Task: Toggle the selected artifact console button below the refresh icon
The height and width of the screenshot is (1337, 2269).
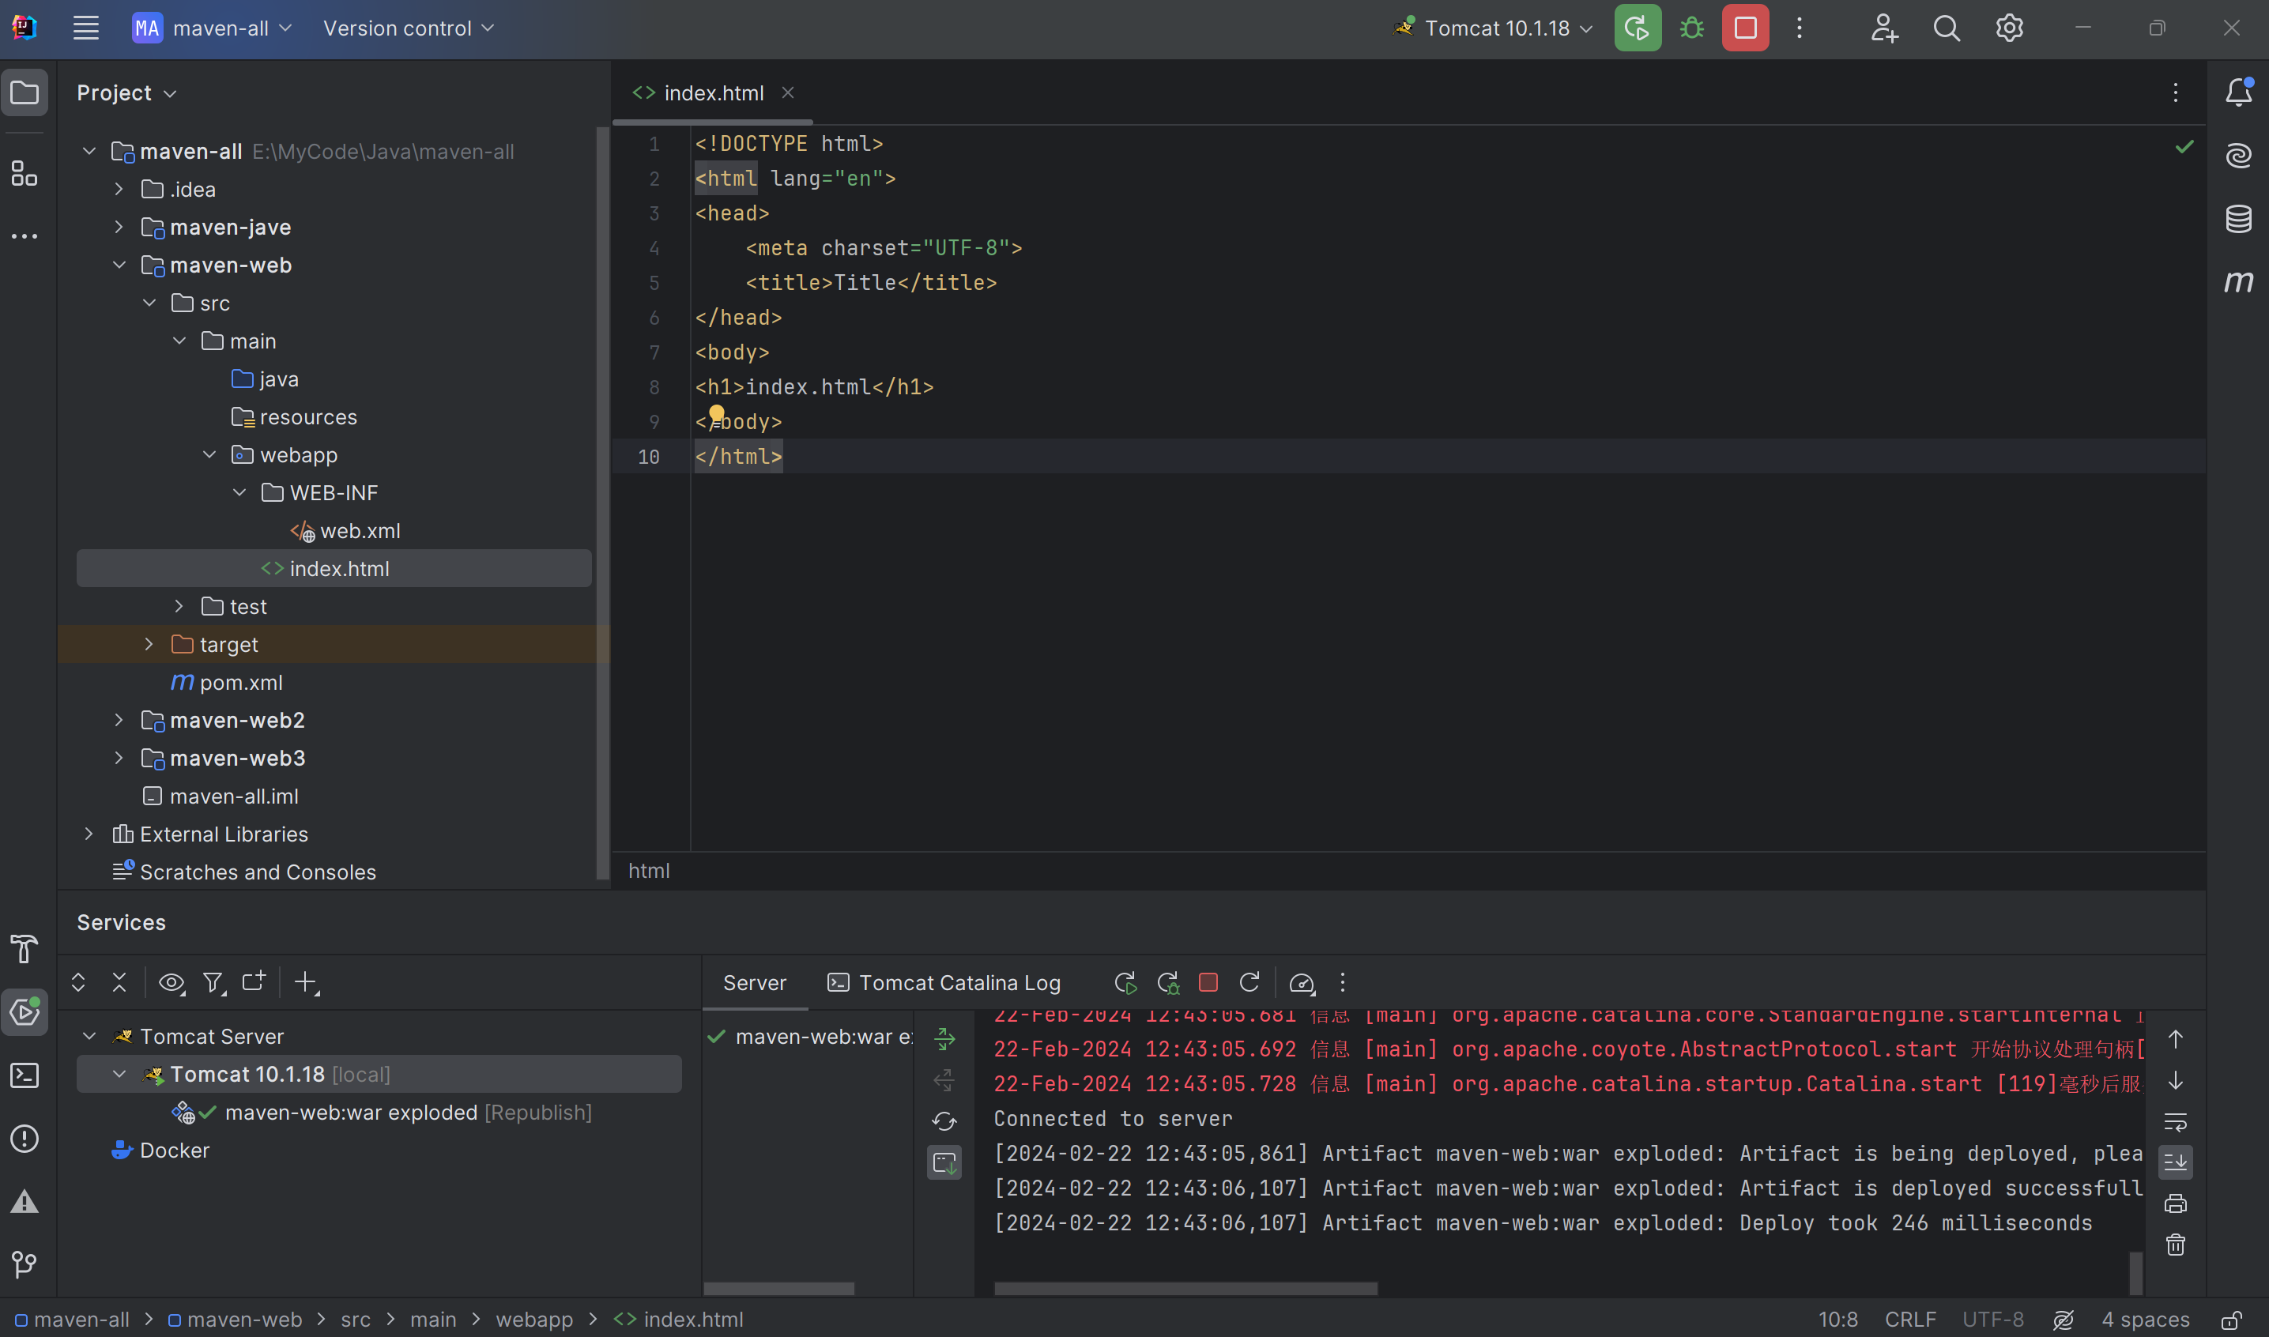Action: pyautogui.click(x=944, y=1162)
